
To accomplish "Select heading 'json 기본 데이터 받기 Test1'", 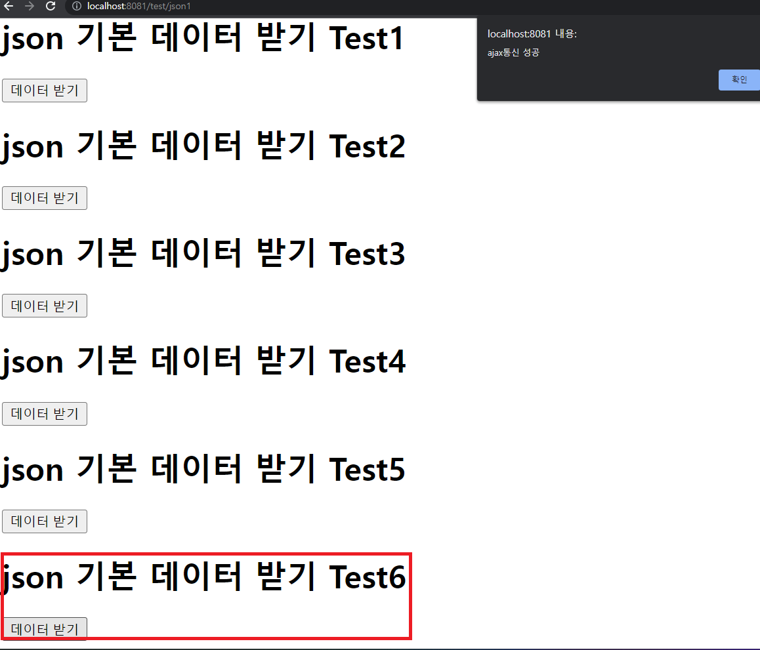I will pos(202,39).
